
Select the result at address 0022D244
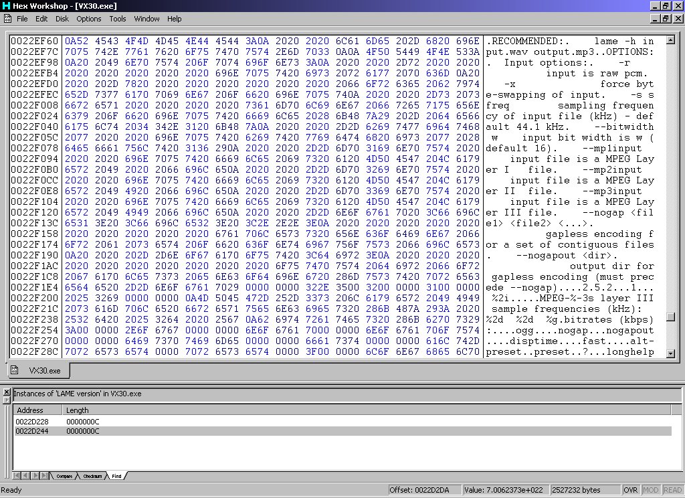pos(342,431)
